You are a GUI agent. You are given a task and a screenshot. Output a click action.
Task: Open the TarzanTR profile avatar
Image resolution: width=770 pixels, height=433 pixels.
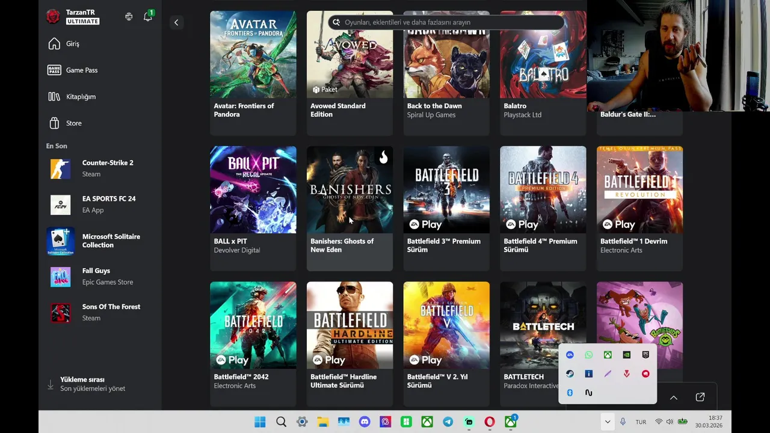(53, 17)
